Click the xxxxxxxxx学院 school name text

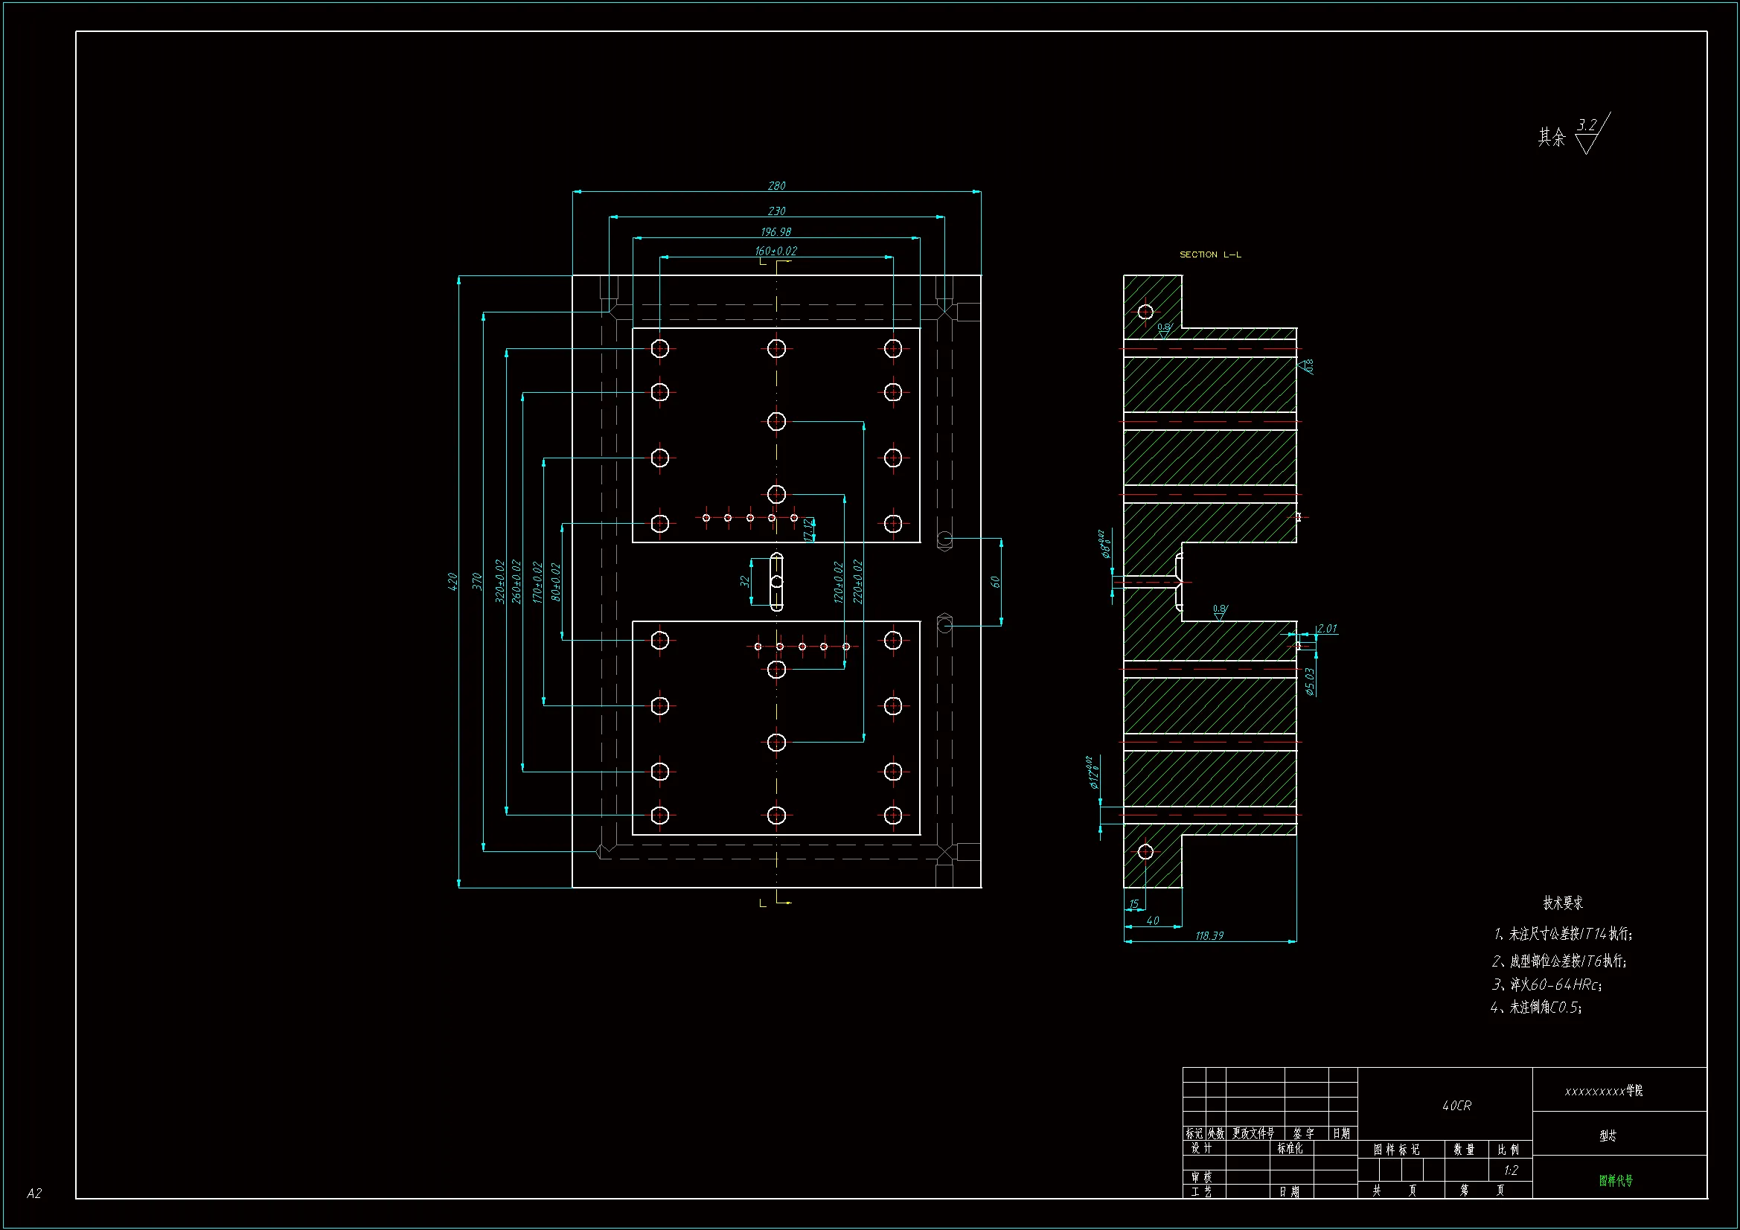coord(1604,1091)
